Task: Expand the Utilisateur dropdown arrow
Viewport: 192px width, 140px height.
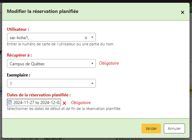Action: 92,37
